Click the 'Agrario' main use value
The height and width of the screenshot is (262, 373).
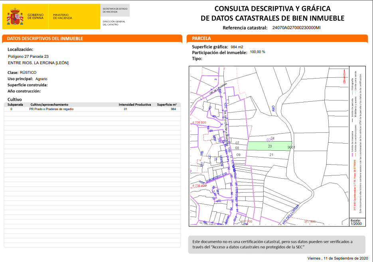(x=41, y=79)
